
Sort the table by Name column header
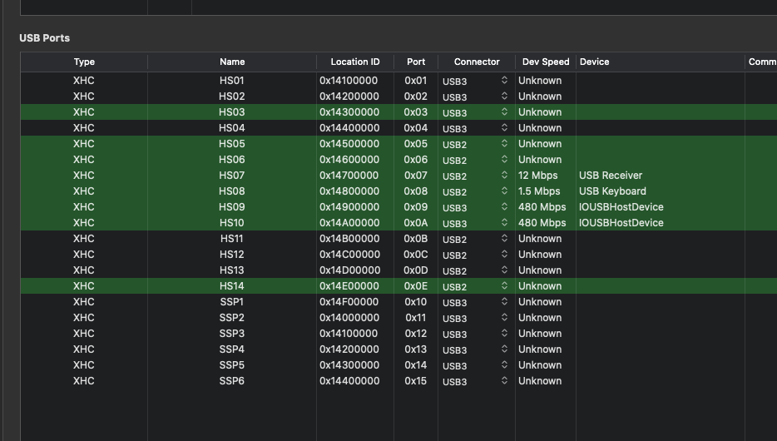(x=232, y=62)
